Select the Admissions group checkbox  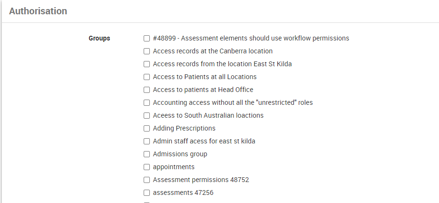[147, 154]
